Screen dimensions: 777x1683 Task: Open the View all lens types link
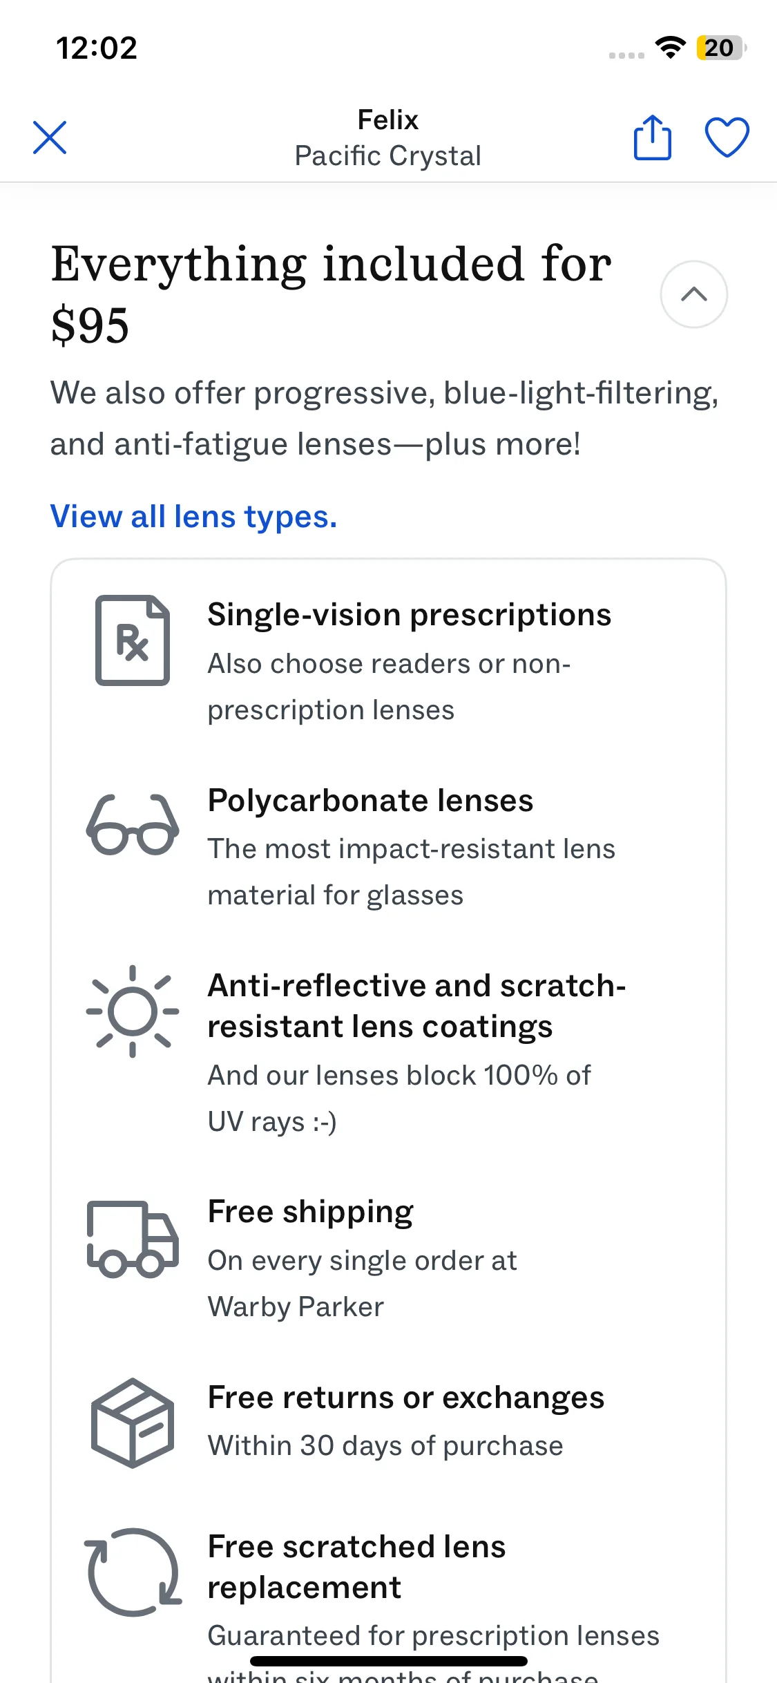coord(193,517)
